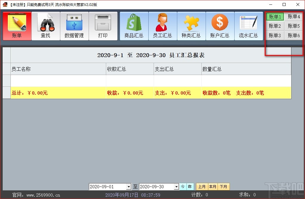Viewport: 305px width, 199px height.
Task: Open the 账户汇总 account summary dollar icon
Action: click(x=220, y=25)
